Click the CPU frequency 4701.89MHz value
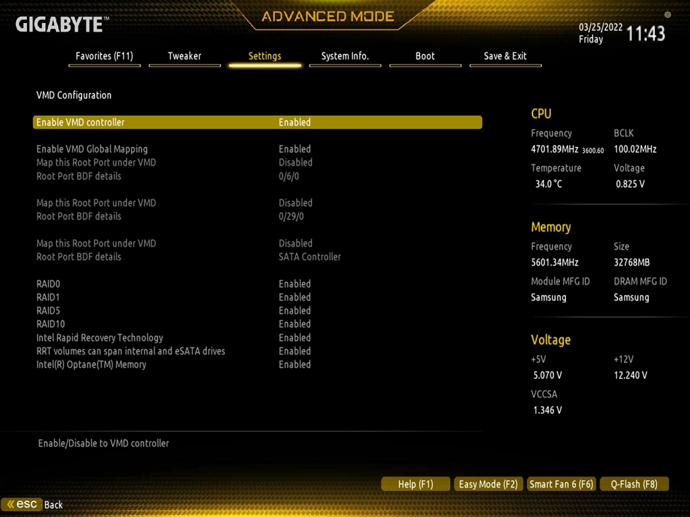Screen dimensions: 690x517 [555, 149]
